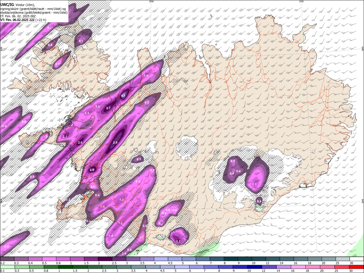
Task: Click the 30 label in the lower legend row
Action: click(351, 271)
